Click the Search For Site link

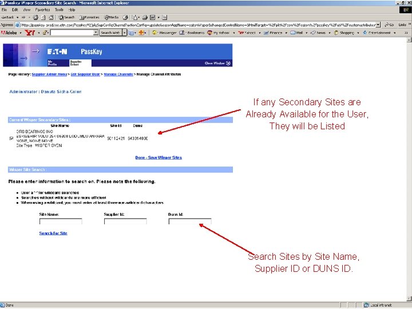[53, 233]
